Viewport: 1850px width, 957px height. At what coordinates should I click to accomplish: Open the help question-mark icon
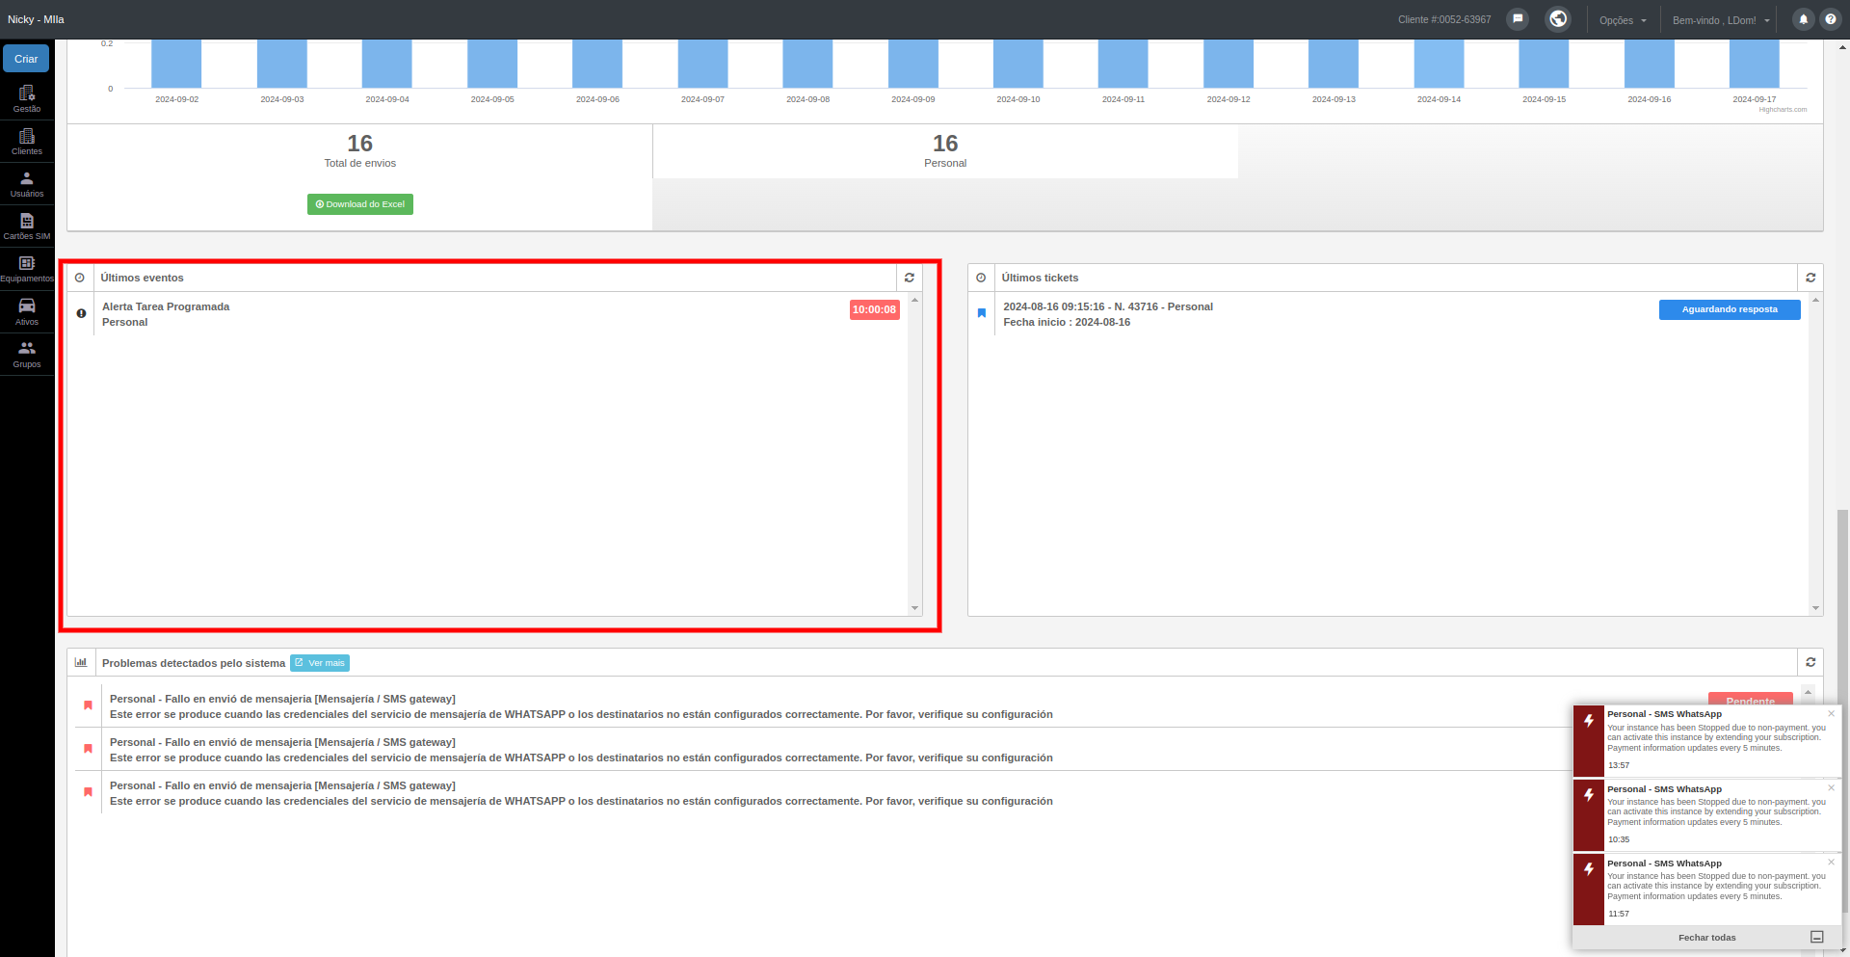(1831, 19)
